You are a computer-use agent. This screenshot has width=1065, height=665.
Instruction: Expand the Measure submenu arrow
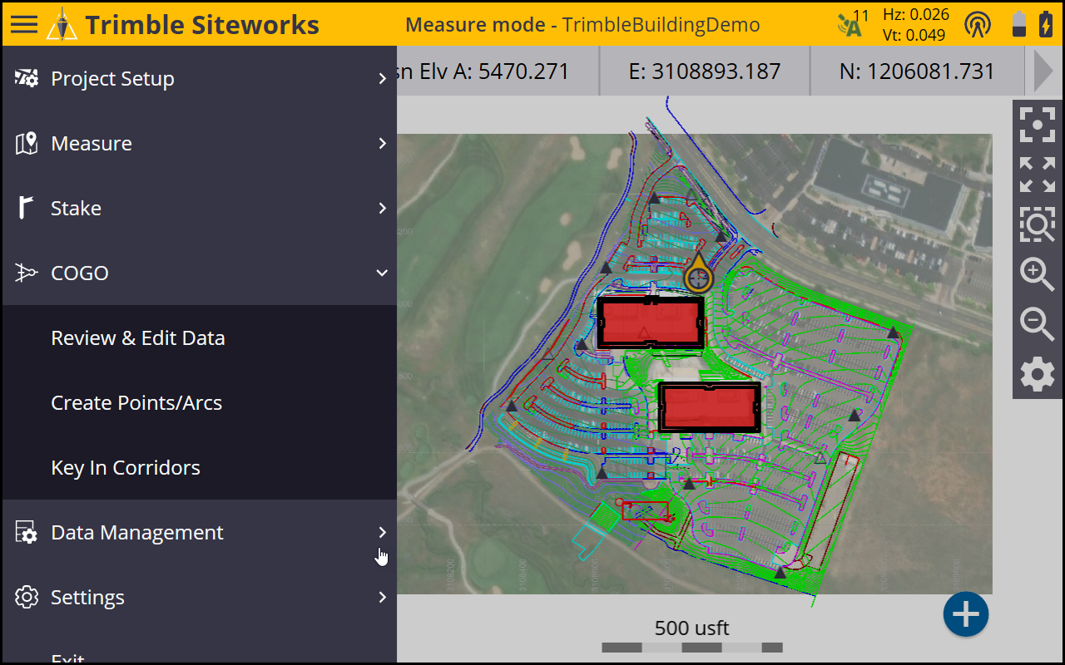(382, 143)
